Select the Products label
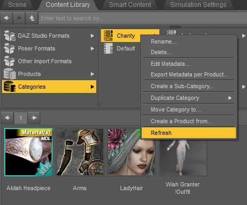The image size is (247, 205). [29, 74]
